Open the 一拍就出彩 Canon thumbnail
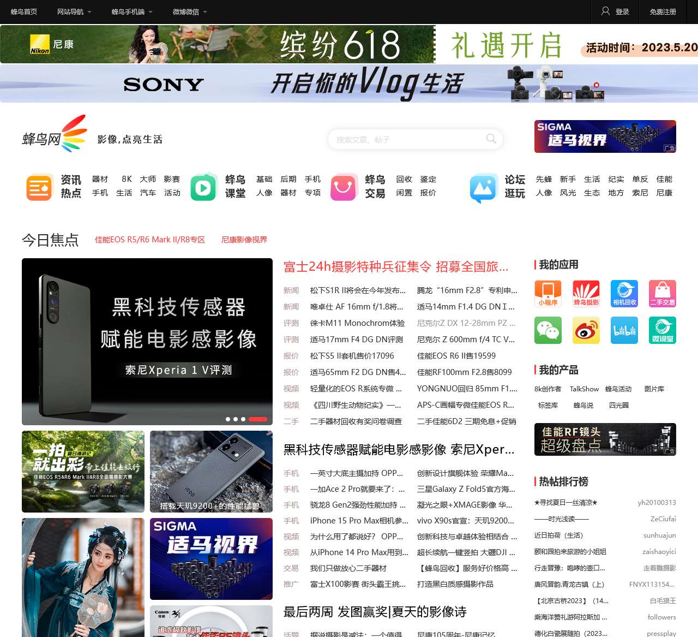Viewport: 698px width, 637px height. click(83, 472)
